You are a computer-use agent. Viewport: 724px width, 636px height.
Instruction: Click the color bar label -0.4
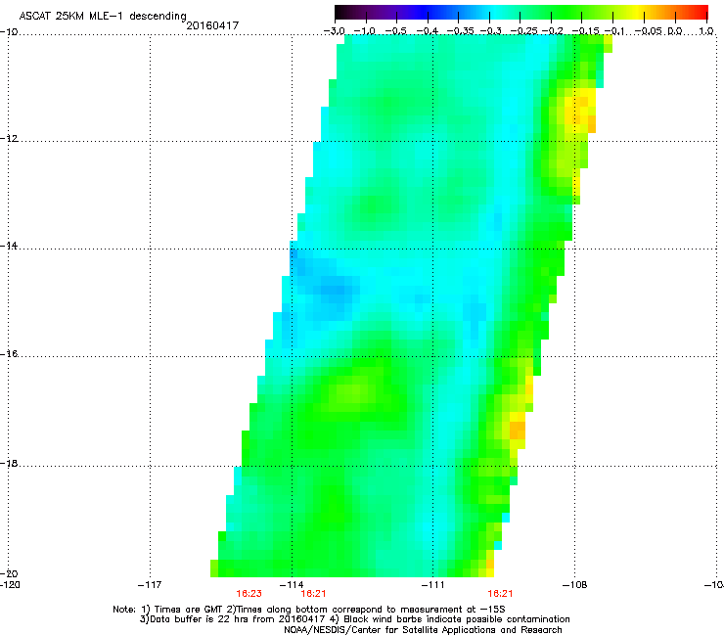pos(428,31)
